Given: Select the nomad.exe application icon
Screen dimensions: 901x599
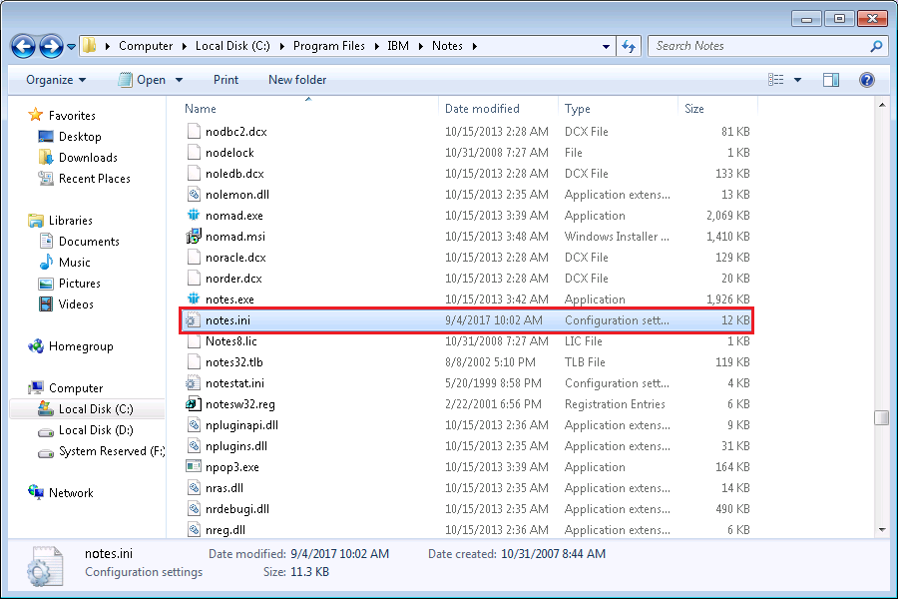Looking at the screenshot, I should point(194,216).
